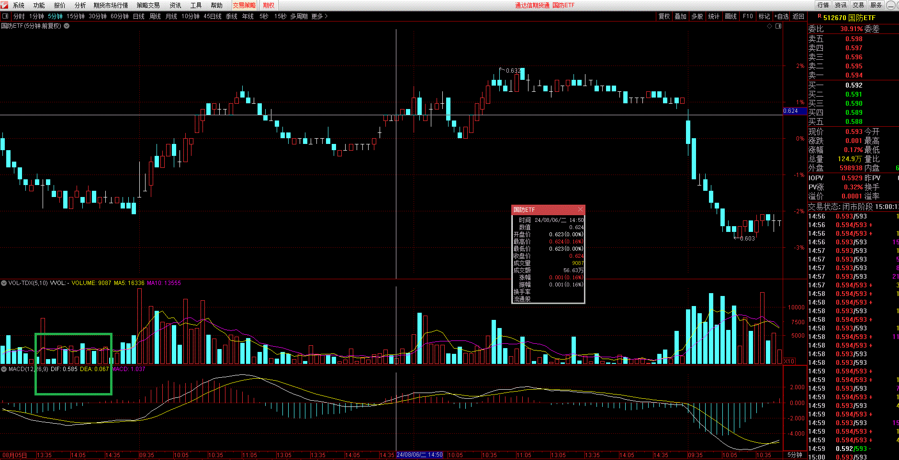Open the 功能 menu
The image size is (899, 460).
click(39, 5)
